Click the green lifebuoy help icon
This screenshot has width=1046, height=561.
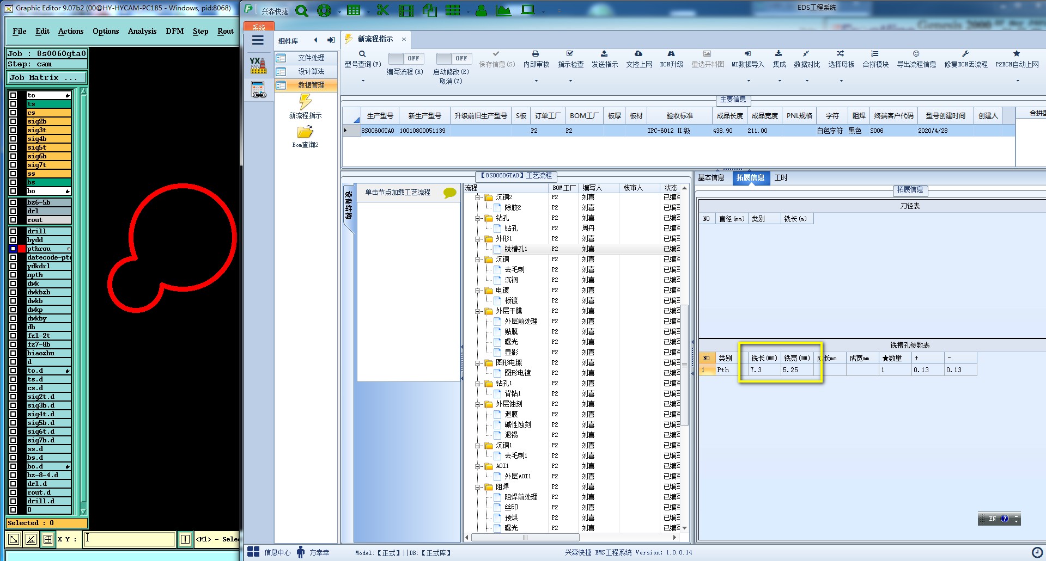point(324,10)
